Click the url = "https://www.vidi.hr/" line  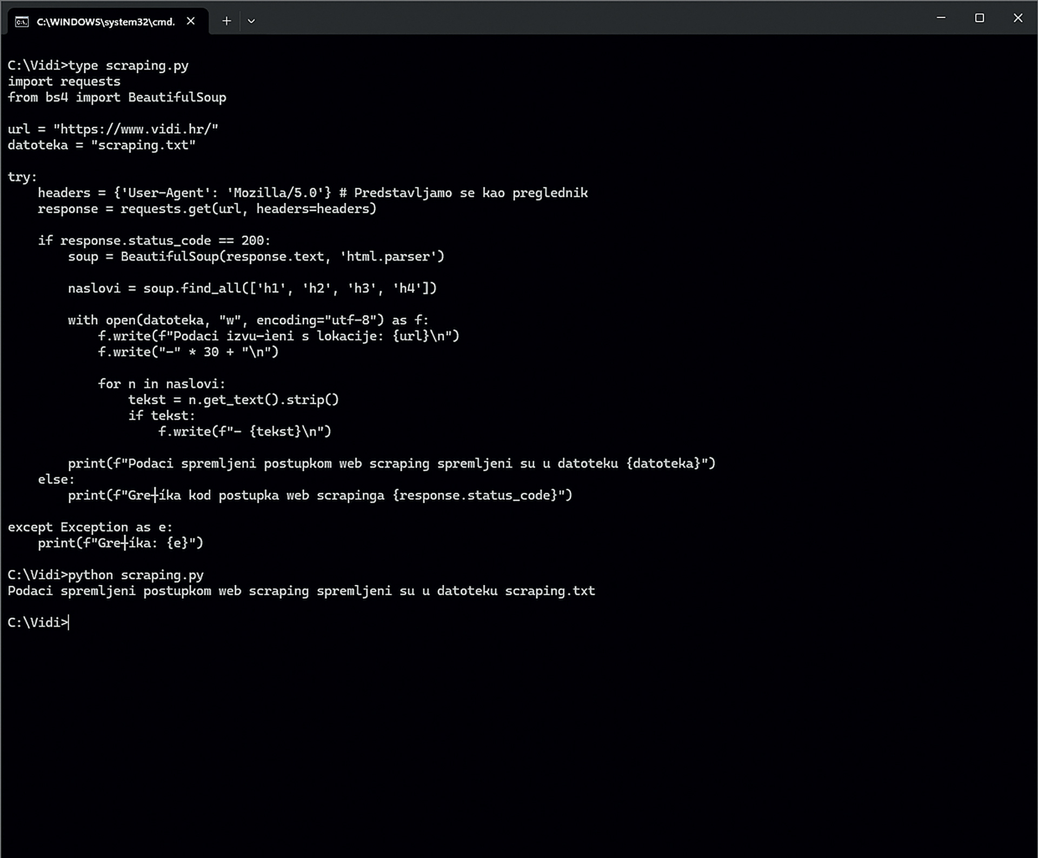coord(113,129)
